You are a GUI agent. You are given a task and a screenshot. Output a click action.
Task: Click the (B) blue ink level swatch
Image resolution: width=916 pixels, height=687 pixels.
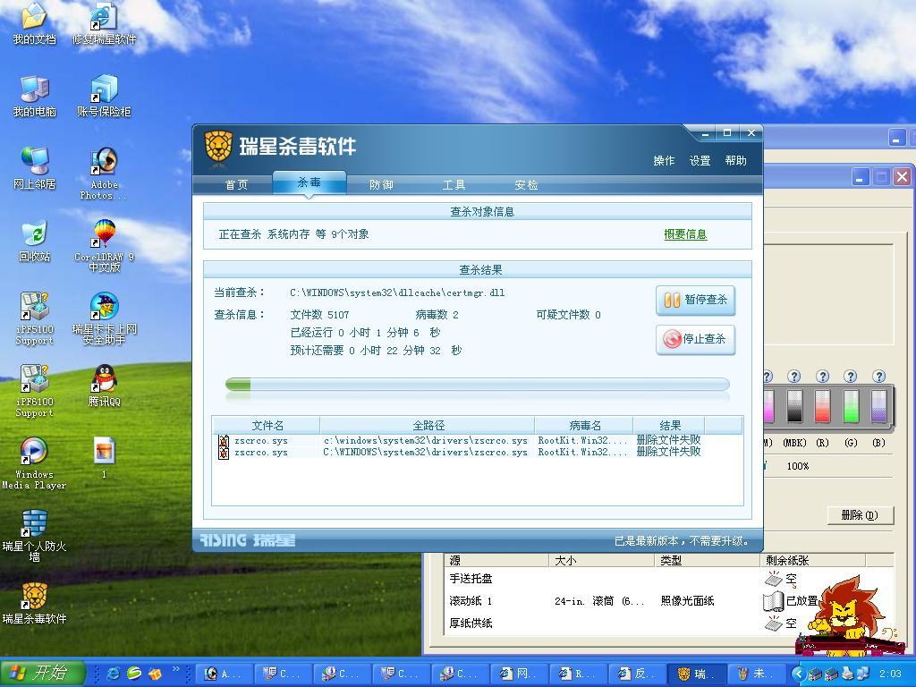879,405
